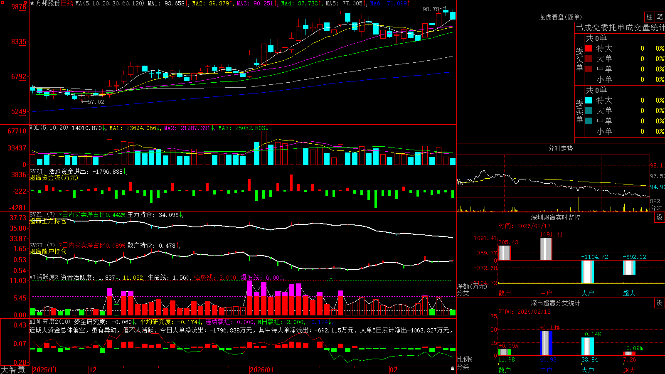Image resolution: width=665 pixels, height=374 pixels.
Task: Click the 超赢资金流(万元) label
Action: coord(54,177)
